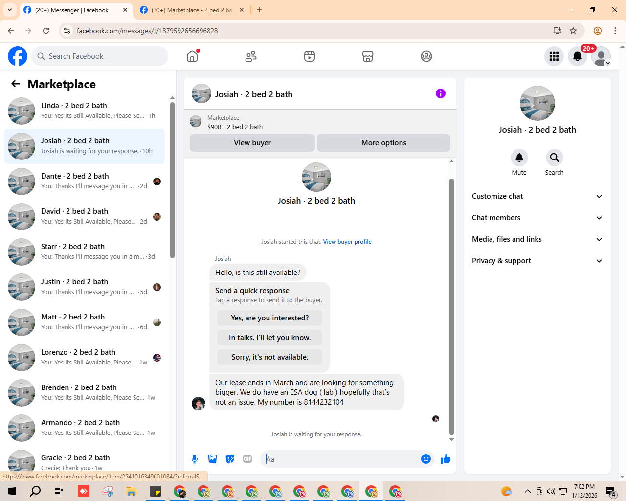Choose a GIF with the GIF icon
This screenshot has width=626, height=501.
pos(247,459)
